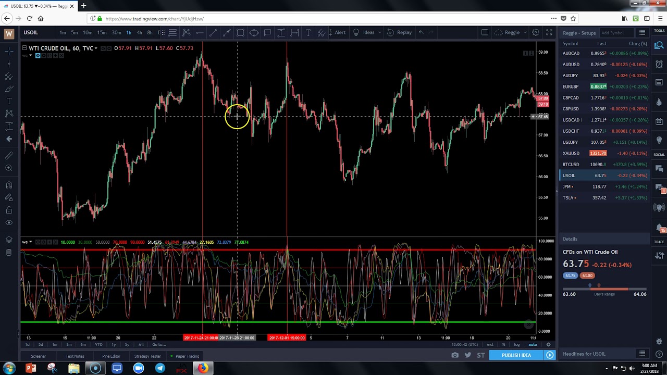Select the crosshair cursor tool

click(9, 51)
